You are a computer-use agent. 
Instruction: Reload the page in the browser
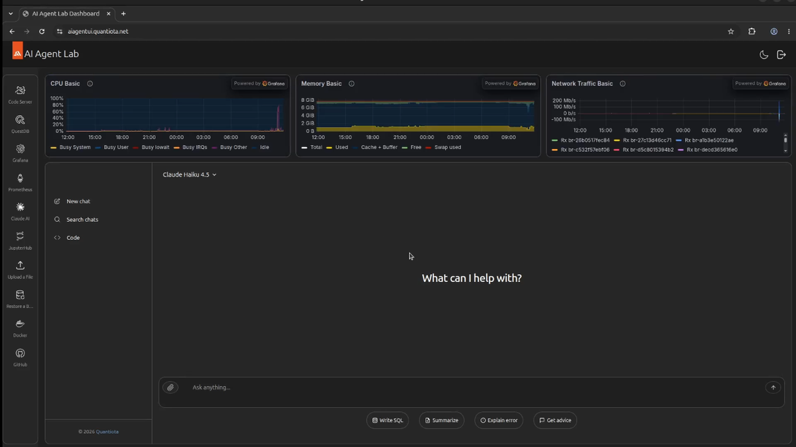click(x=42, y=31)
